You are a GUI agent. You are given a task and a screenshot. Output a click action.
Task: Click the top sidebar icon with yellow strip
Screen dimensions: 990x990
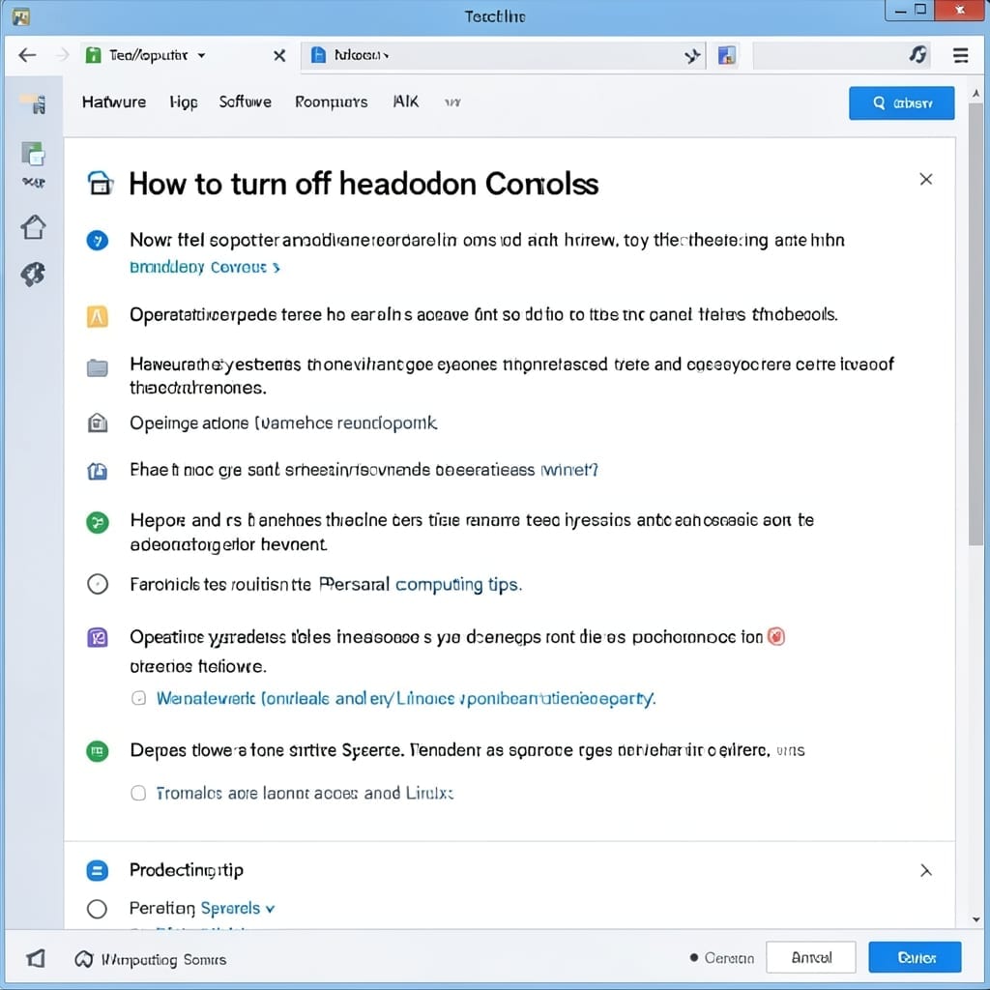pos(33,103)
